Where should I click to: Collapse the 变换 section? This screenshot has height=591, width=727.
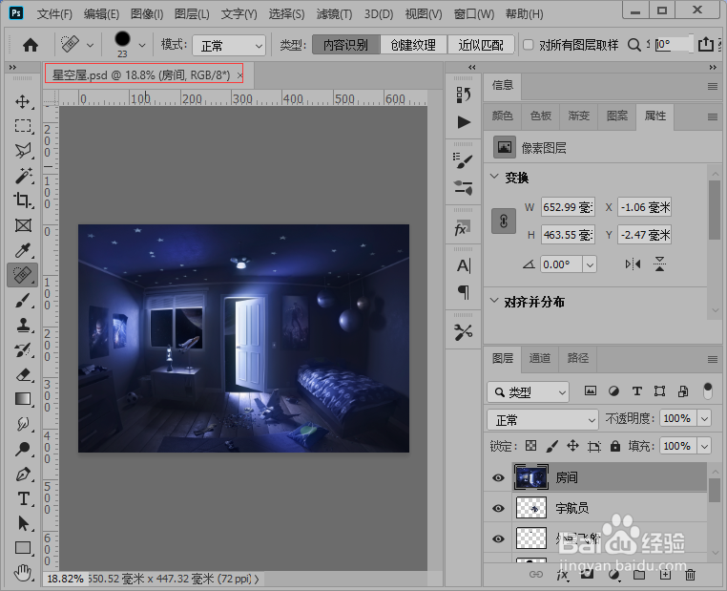point(494,177)
